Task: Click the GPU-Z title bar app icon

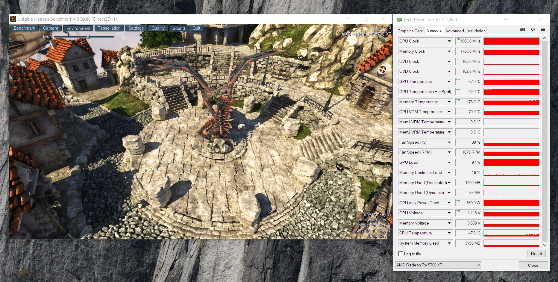Action: (x=399, y=20)
